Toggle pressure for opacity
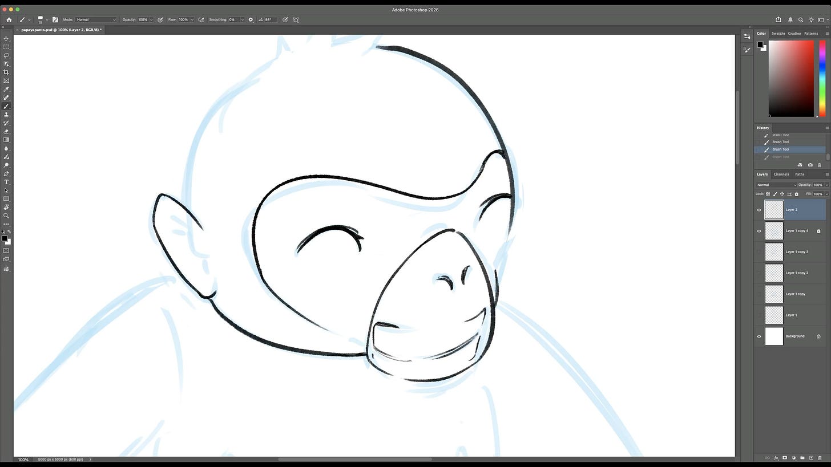Viewport: 831px width, 467px height. 160,19
